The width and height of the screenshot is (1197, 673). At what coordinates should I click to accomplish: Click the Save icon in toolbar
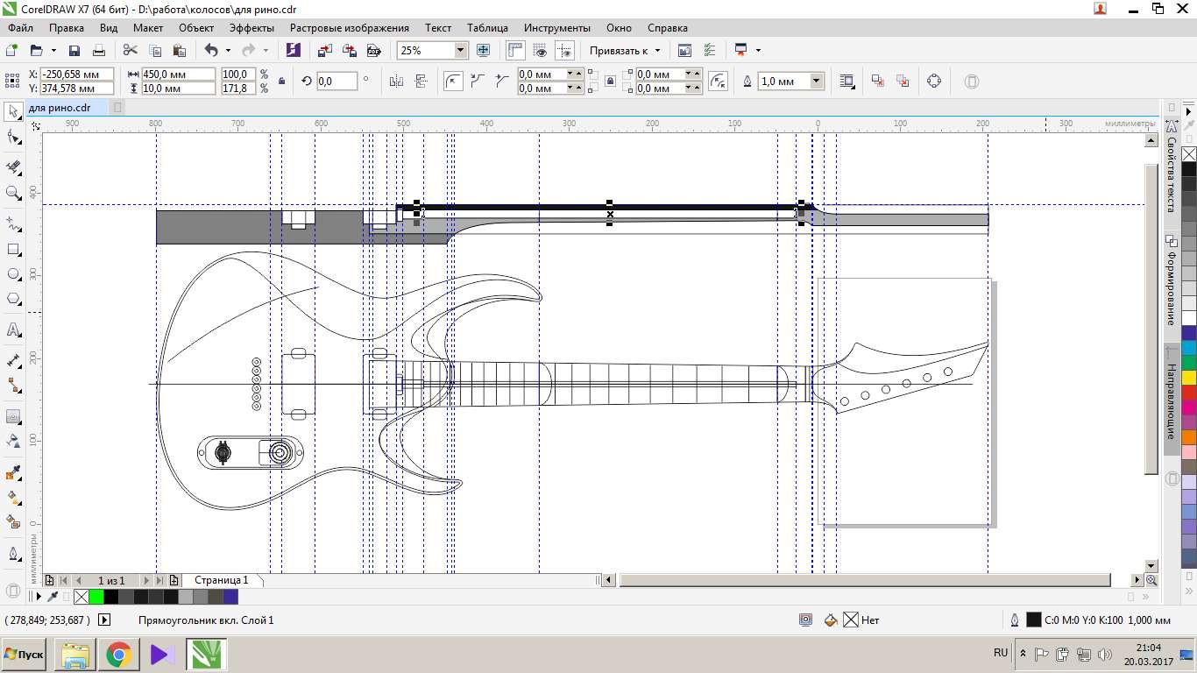tap(74, 51)
